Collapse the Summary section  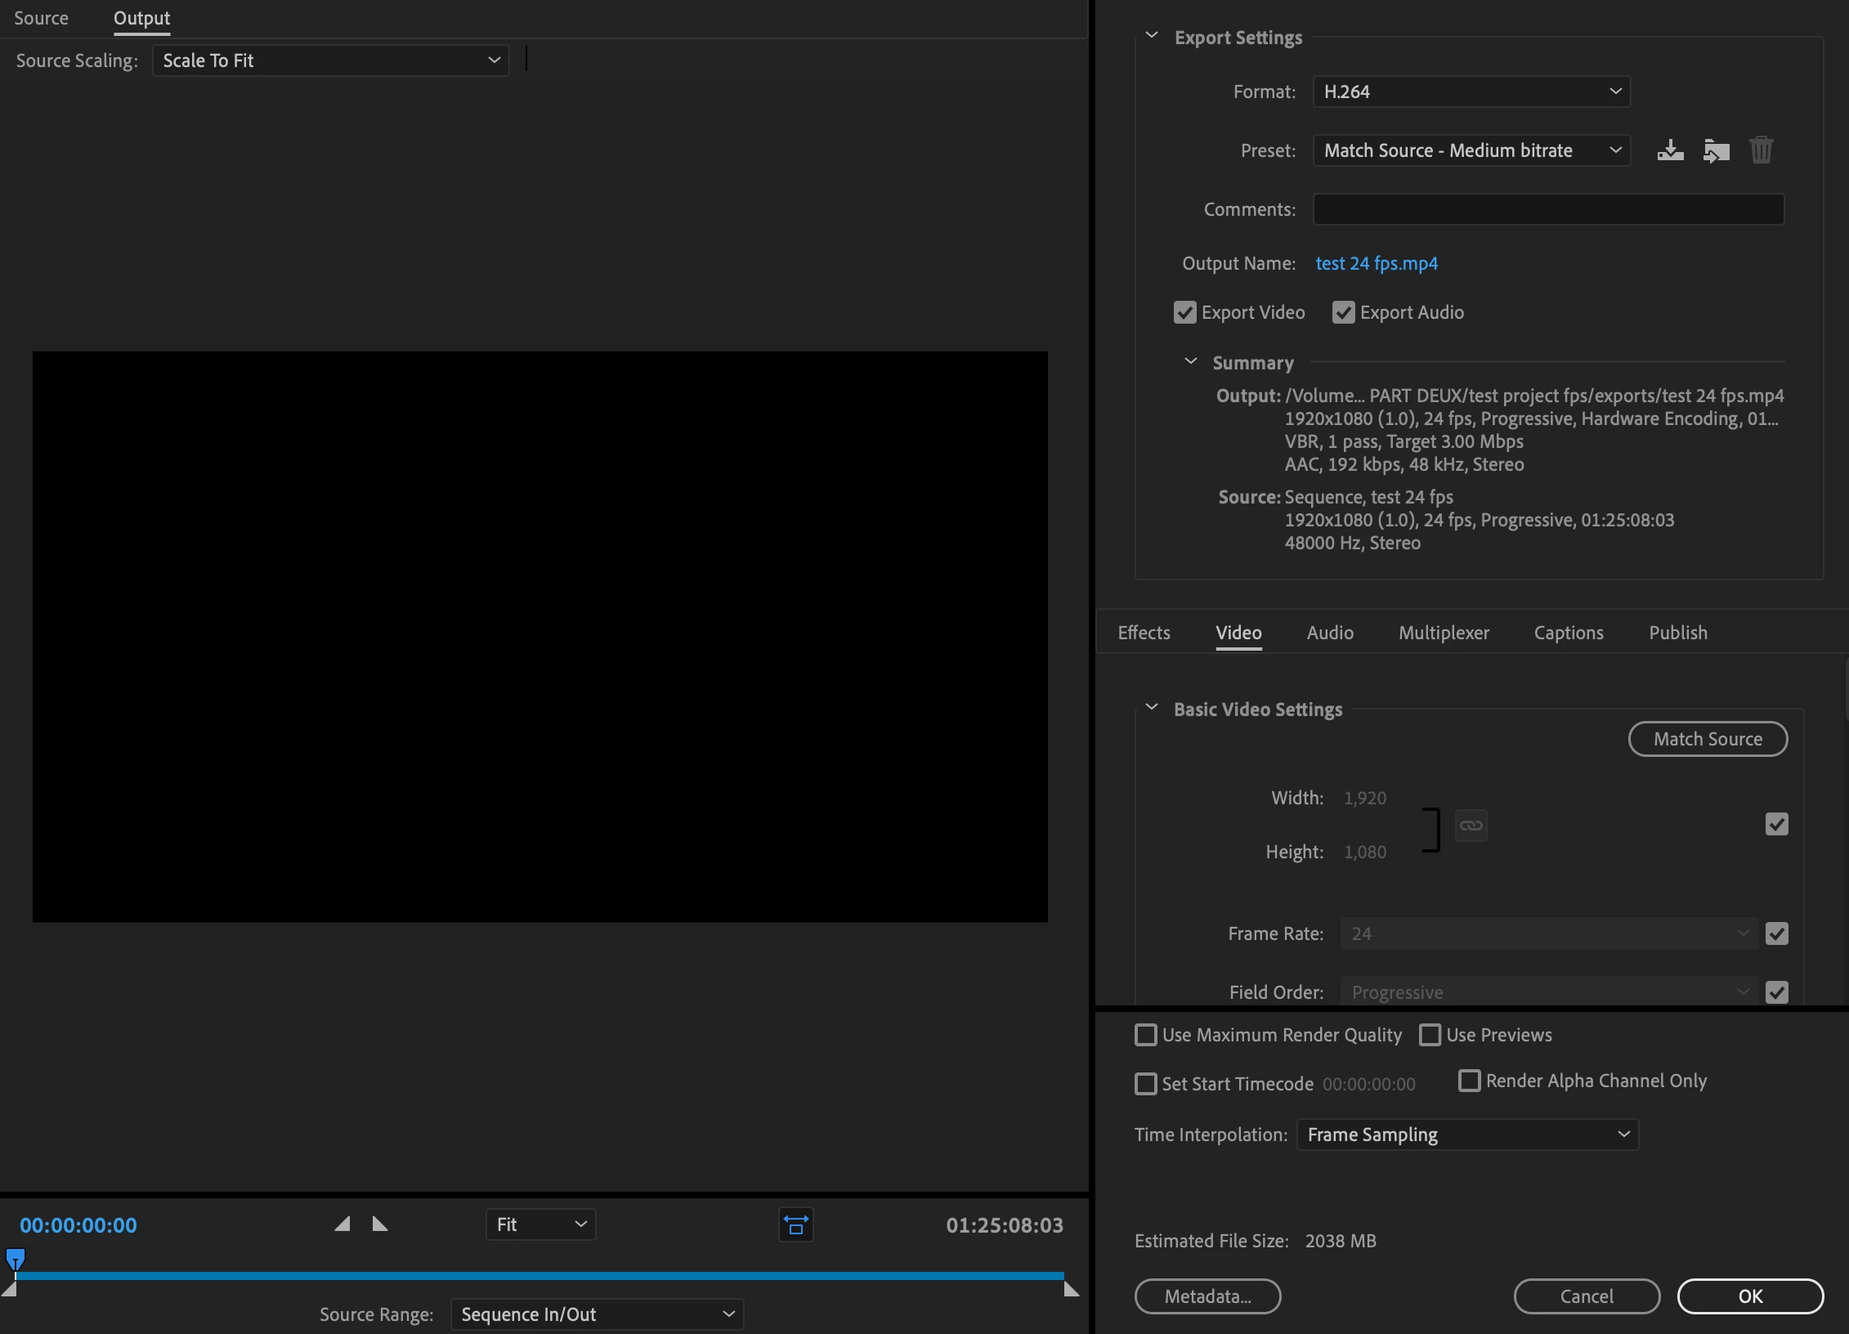pos(1191,361)
